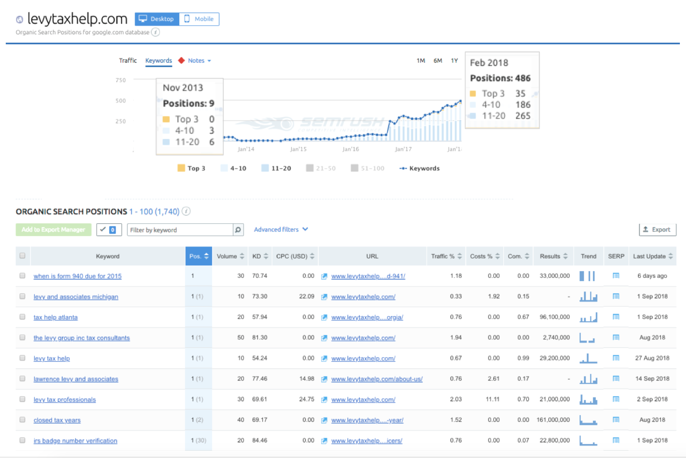The image size is (686, 458).
Task: Click external link icon in 'levy tax help' row
Action: [324, 358]
